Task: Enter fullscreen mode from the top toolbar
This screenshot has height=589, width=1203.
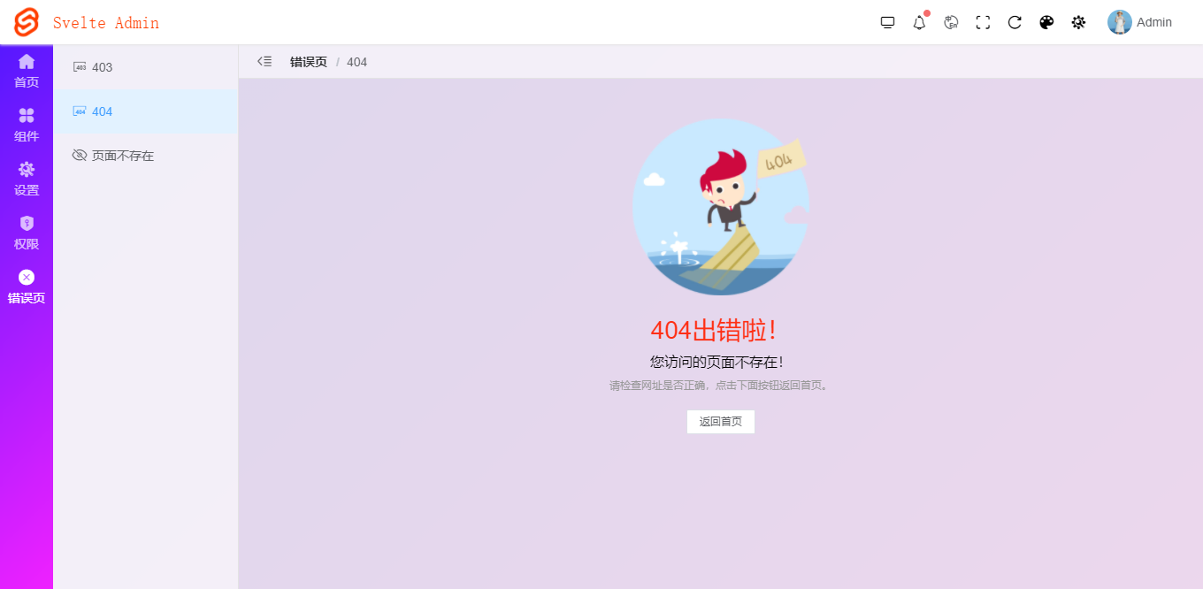Action: [983, 22]
